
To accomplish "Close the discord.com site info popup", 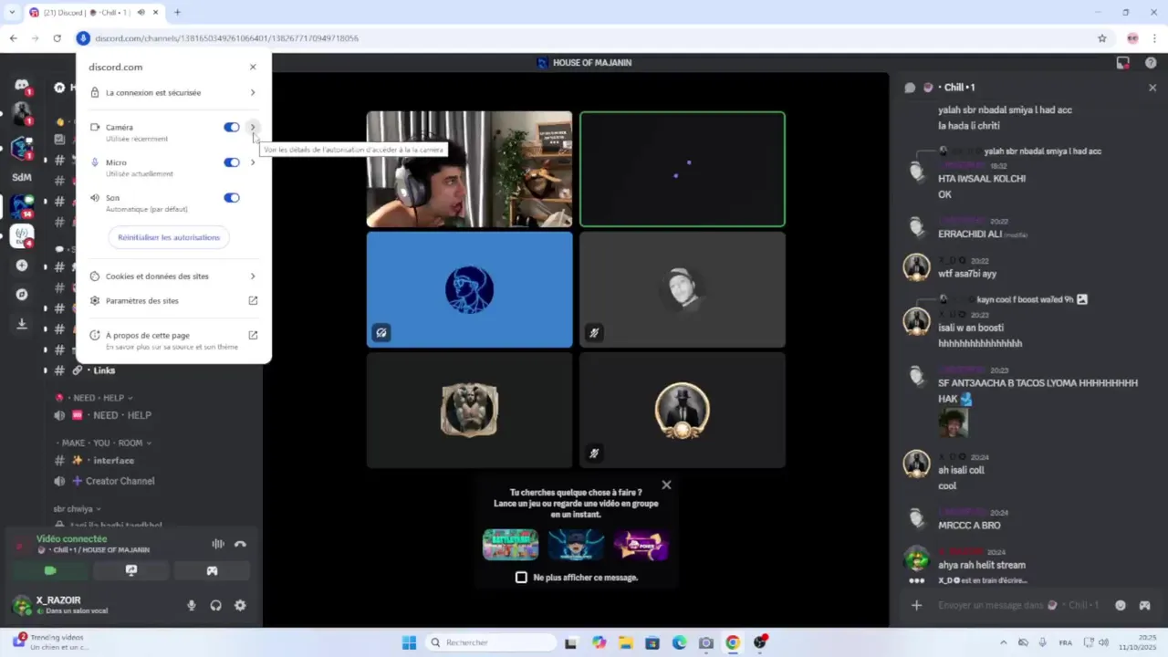I will click(253, 67).
